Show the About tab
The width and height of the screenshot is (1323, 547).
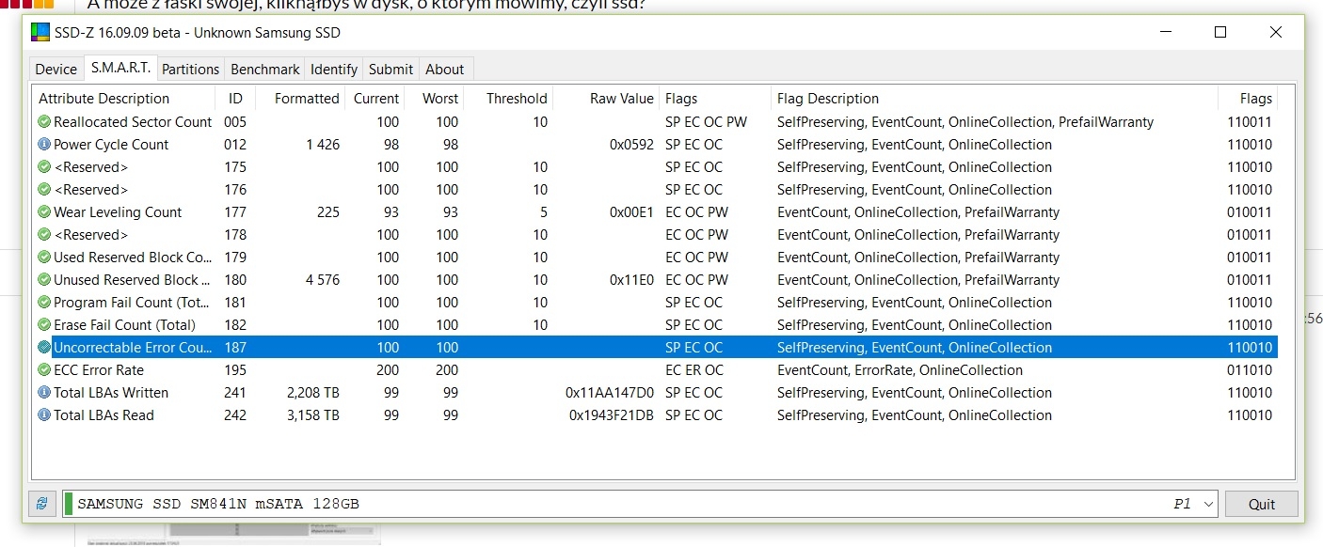click(444, 69)
